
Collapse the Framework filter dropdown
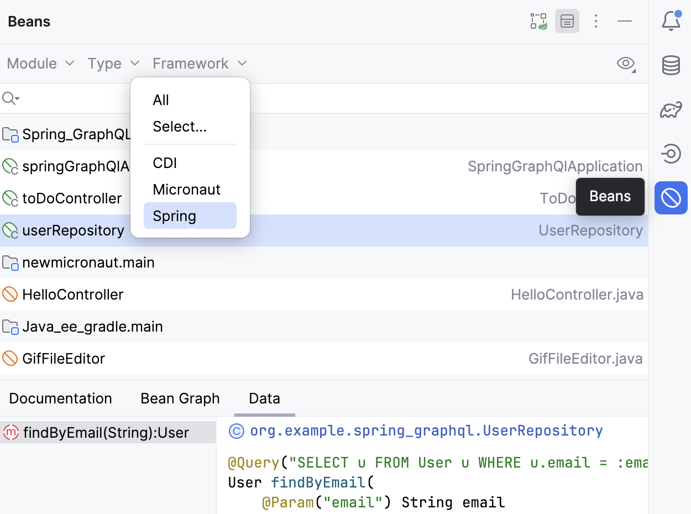click(x=200, y=64)
